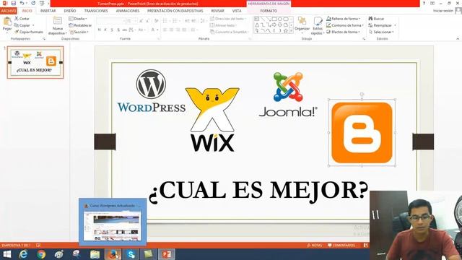Expand Diseño layout dropdown
Screen dimensions: 462x260
(78, 19)
